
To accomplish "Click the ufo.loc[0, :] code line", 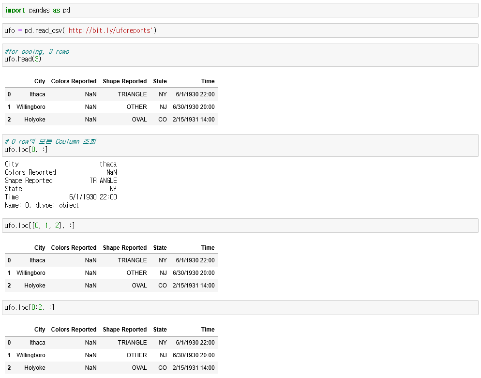I will [26, 150].
